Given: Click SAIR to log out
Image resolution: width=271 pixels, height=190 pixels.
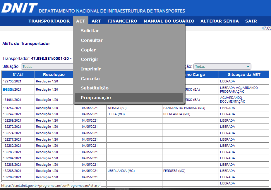Looking at the screenshot, I should (x=251, y=21).
